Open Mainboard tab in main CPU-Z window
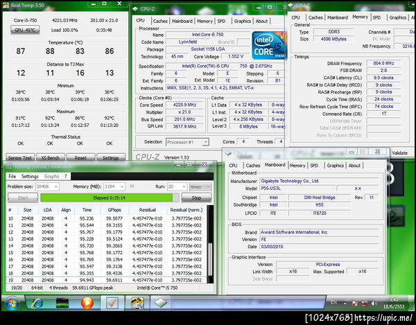Image resolution: width=416 pixels, height=325 pixels. pyautogui.click(x=182, y=21)
